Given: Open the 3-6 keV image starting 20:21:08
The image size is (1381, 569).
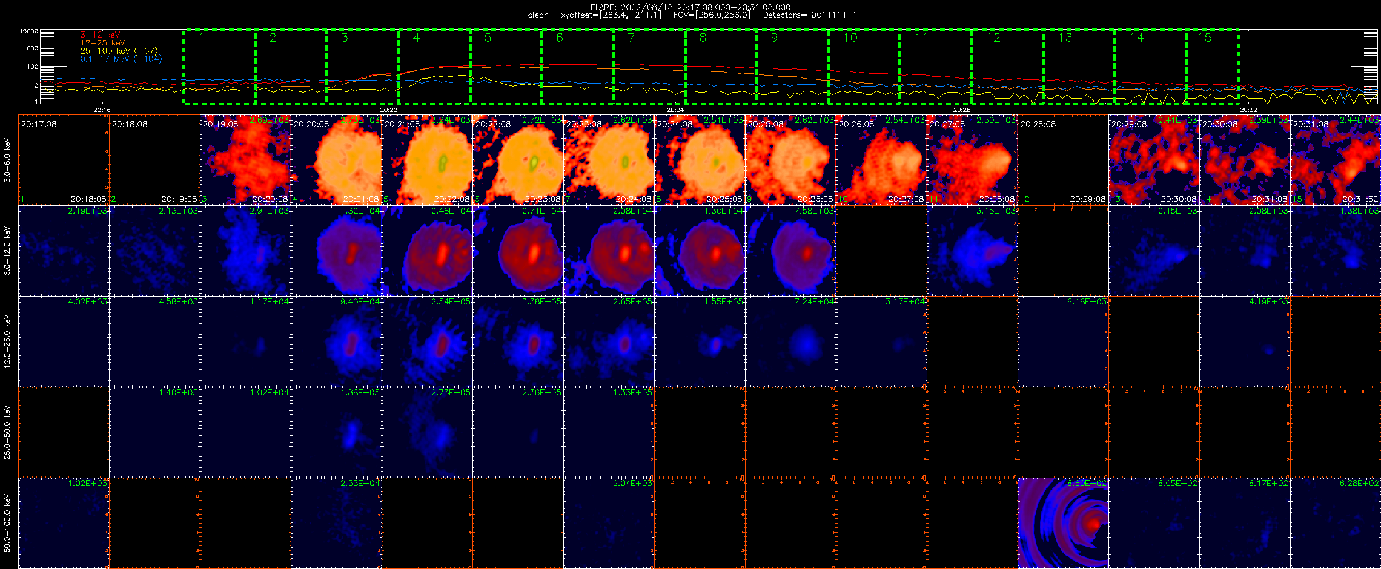Looking at the screenshot, I should [x=427, y=160].
